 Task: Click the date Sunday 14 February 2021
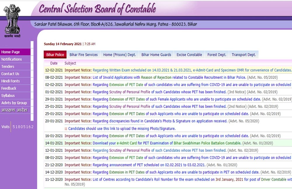pos(63,44)
